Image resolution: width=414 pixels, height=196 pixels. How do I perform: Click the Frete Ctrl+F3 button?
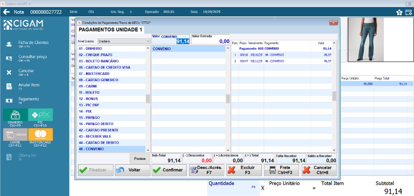282,170
